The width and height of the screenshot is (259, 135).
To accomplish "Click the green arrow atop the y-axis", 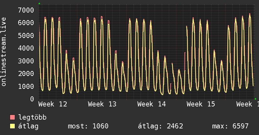I will 39,3.
